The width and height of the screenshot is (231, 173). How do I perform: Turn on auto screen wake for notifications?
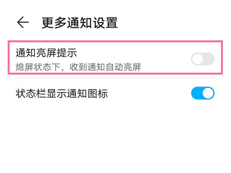[x=203, y=59]
